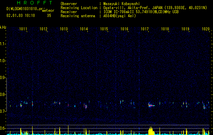Screen dimensions: 213x135
Task: Click the 0.7 kHz axis label
Action: point(3,111)
